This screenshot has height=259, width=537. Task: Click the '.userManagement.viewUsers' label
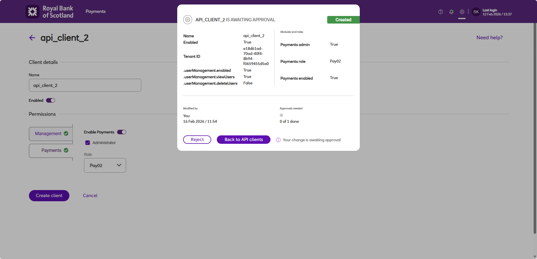(209, 77)
